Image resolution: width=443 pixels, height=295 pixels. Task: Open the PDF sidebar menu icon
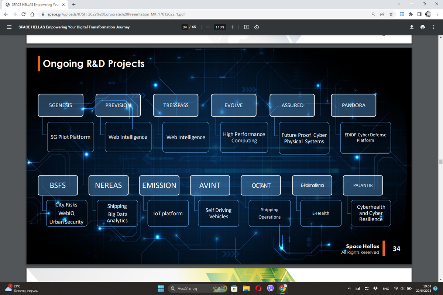coord(9,27)
